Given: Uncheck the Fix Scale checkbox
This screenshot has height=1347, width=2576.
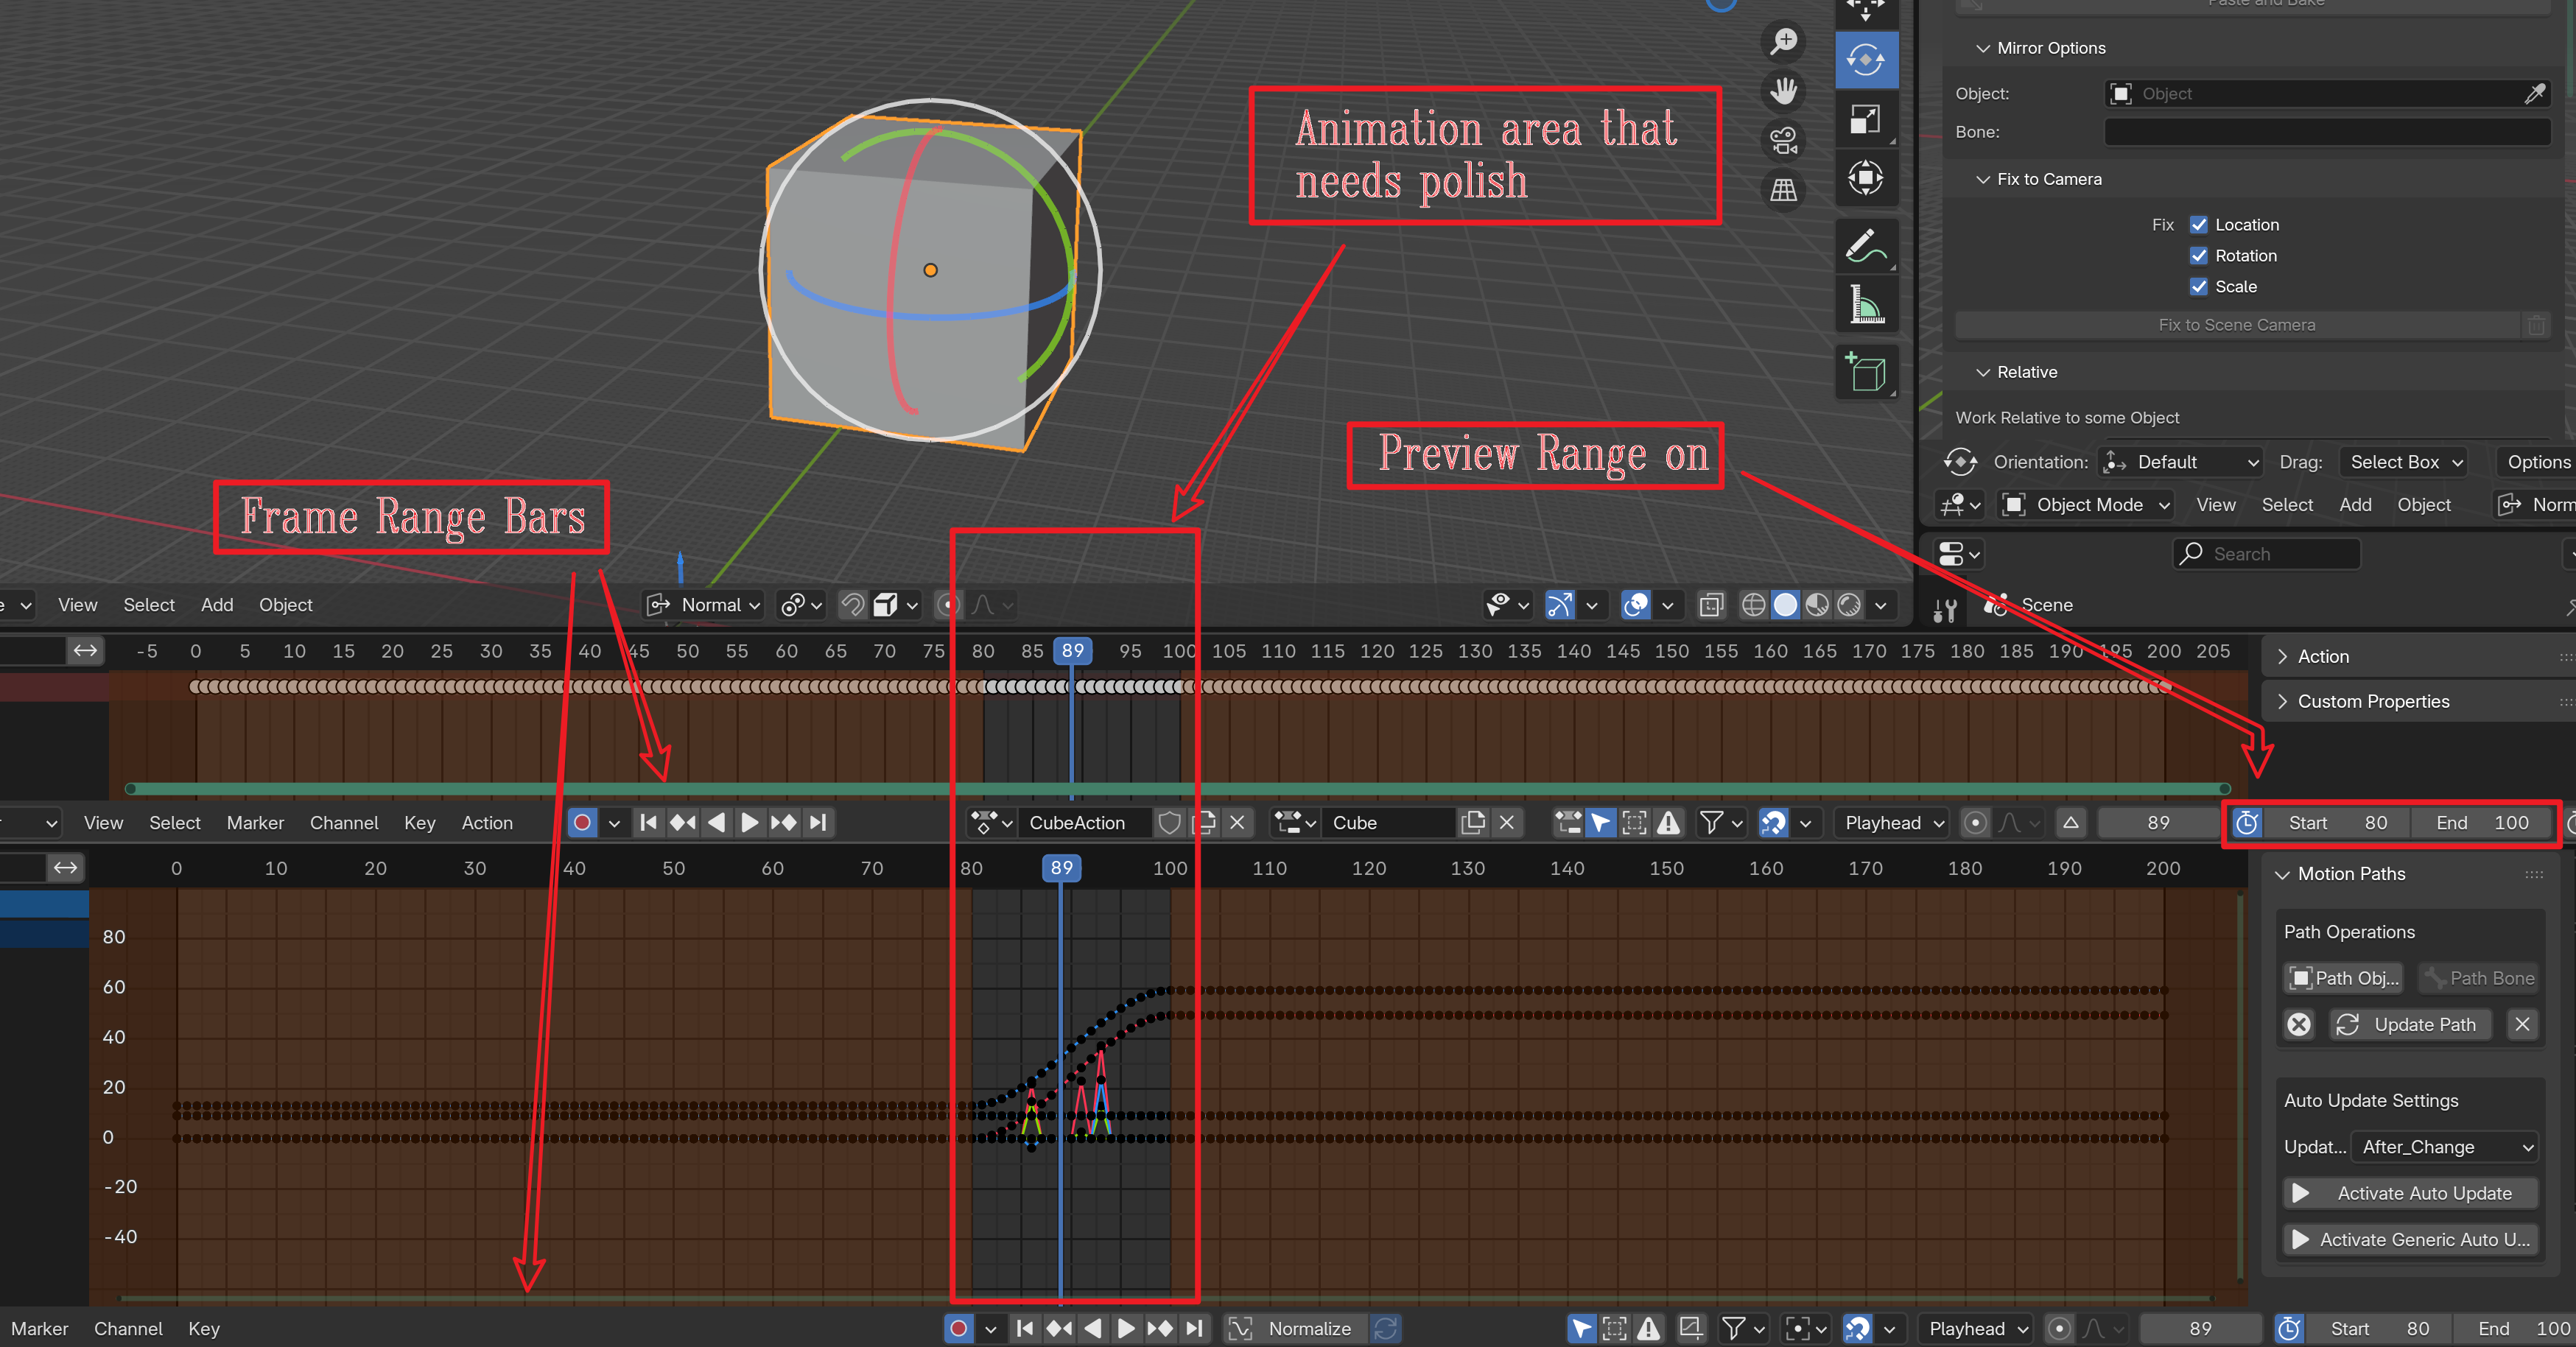Looking at the screenshot, I should 2198,287.
